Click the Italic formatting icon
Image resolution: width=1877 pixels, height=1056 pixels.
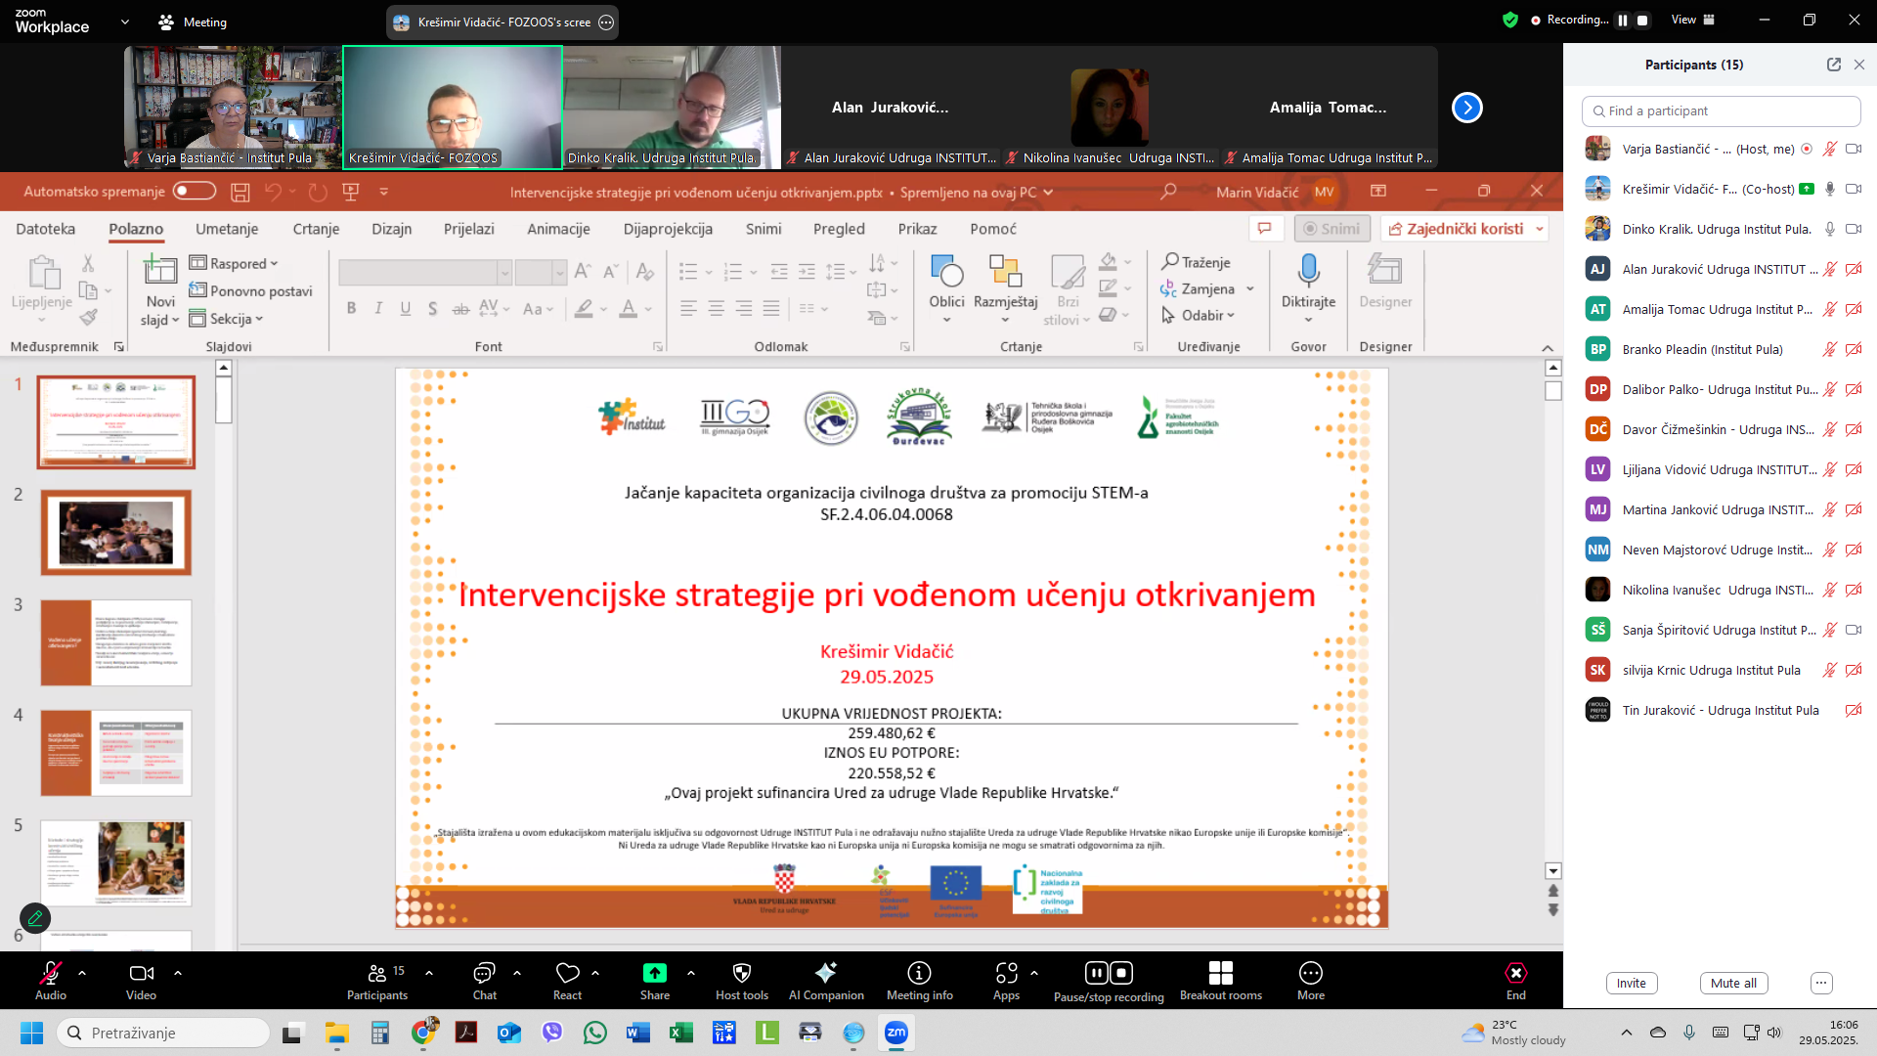tap(378, 309)
